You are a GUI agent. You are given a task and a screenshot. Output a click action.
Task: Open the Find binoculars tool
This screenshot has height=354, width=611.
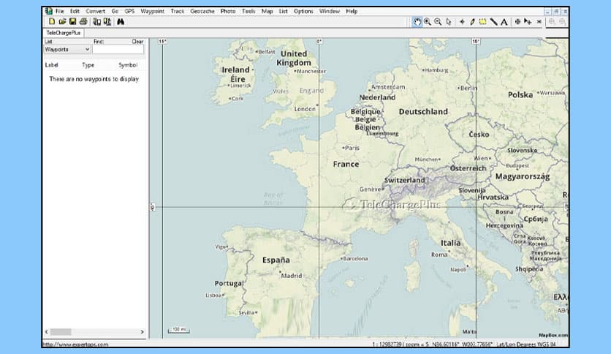tap(121, 22)
